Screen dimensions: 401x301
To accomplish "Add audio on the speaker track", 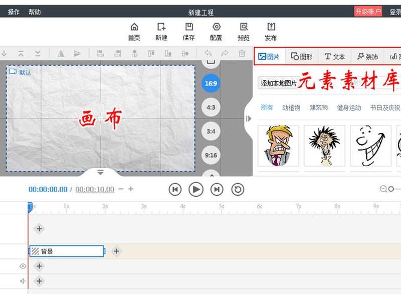I will point(39,281).
